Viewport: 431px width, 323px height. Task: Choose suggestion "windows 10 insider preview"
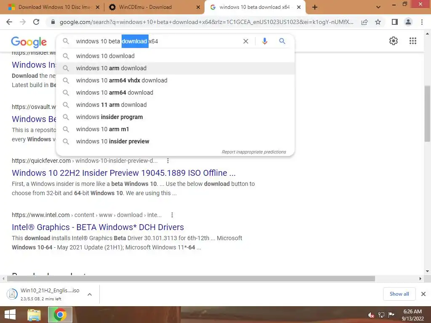tap(175, 141)
